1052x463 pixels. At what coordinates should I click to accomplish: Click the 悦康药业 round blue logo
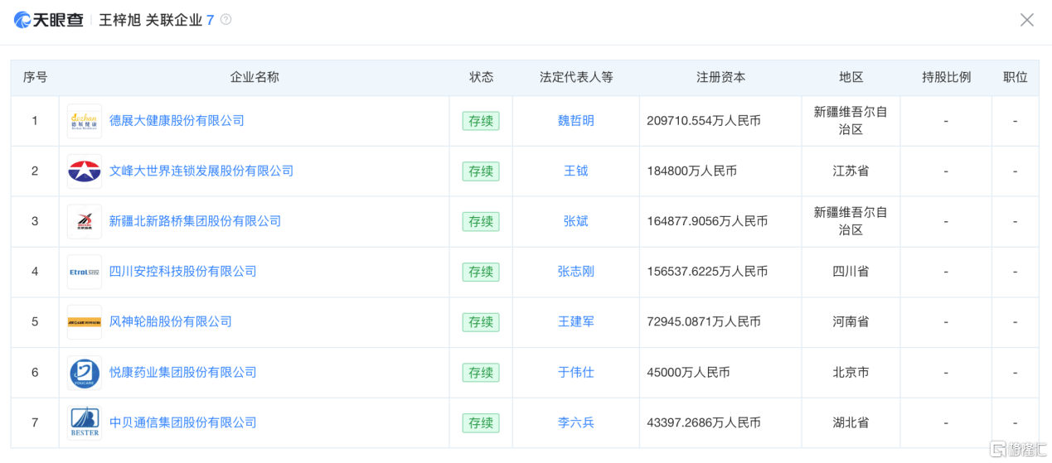[x=85, y=373]
